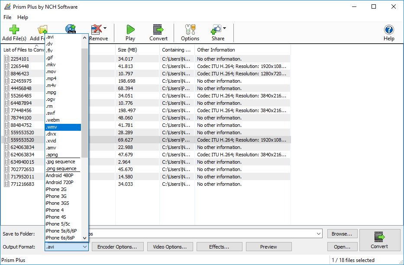404x265 pixels.
Task: Select file 77448456 in the list
Action: pyautogui.click(x=21, y=110)
